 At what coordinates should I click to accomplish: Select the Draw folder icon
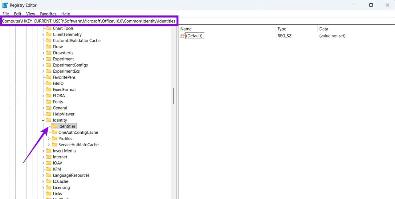pyautogui.click(x=49, y=47)
